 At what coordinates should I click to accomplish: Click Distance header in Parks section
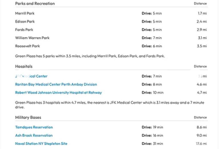pyautogui.click(x=200, y=4)
